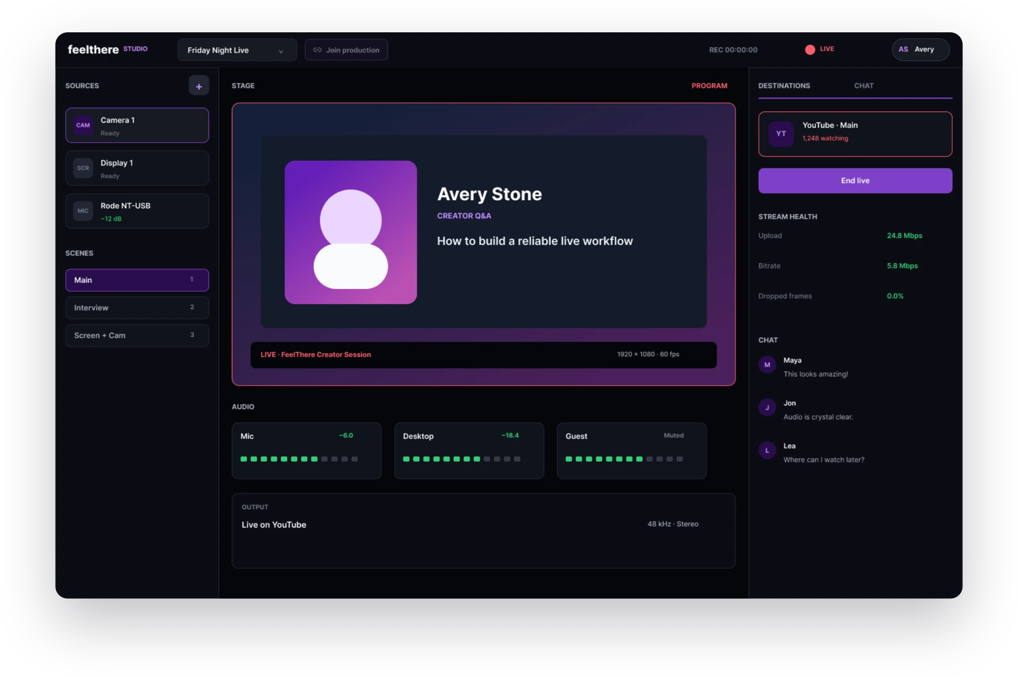Image resolution: width=1018 pixels, height=677 pixels.
Task: Switch to the Chat tab
Action: point(863,86)
